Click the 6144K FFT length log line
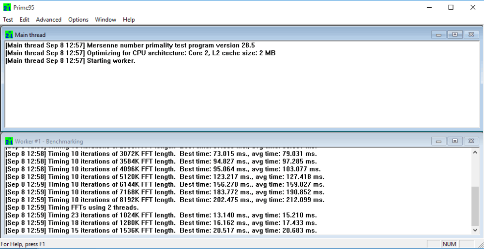 pos(165,184)
